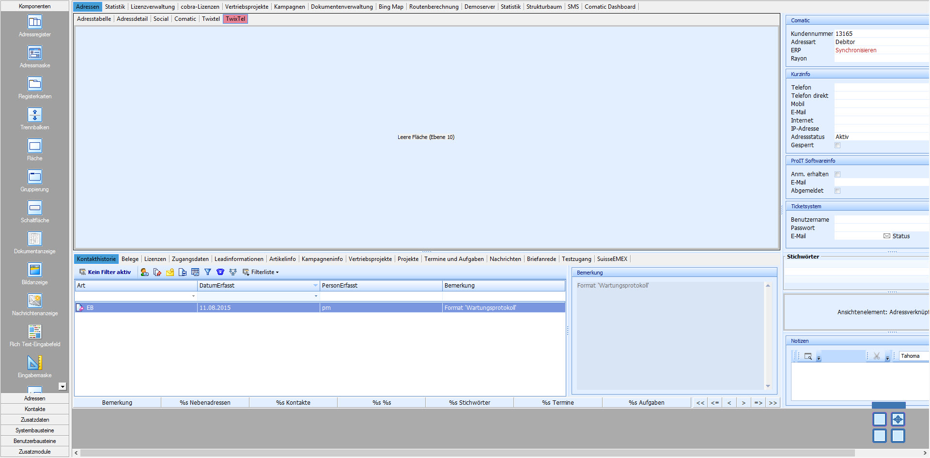Click the envelope new message icon
This screenshot has height=458, width=930.
(170, 272)
